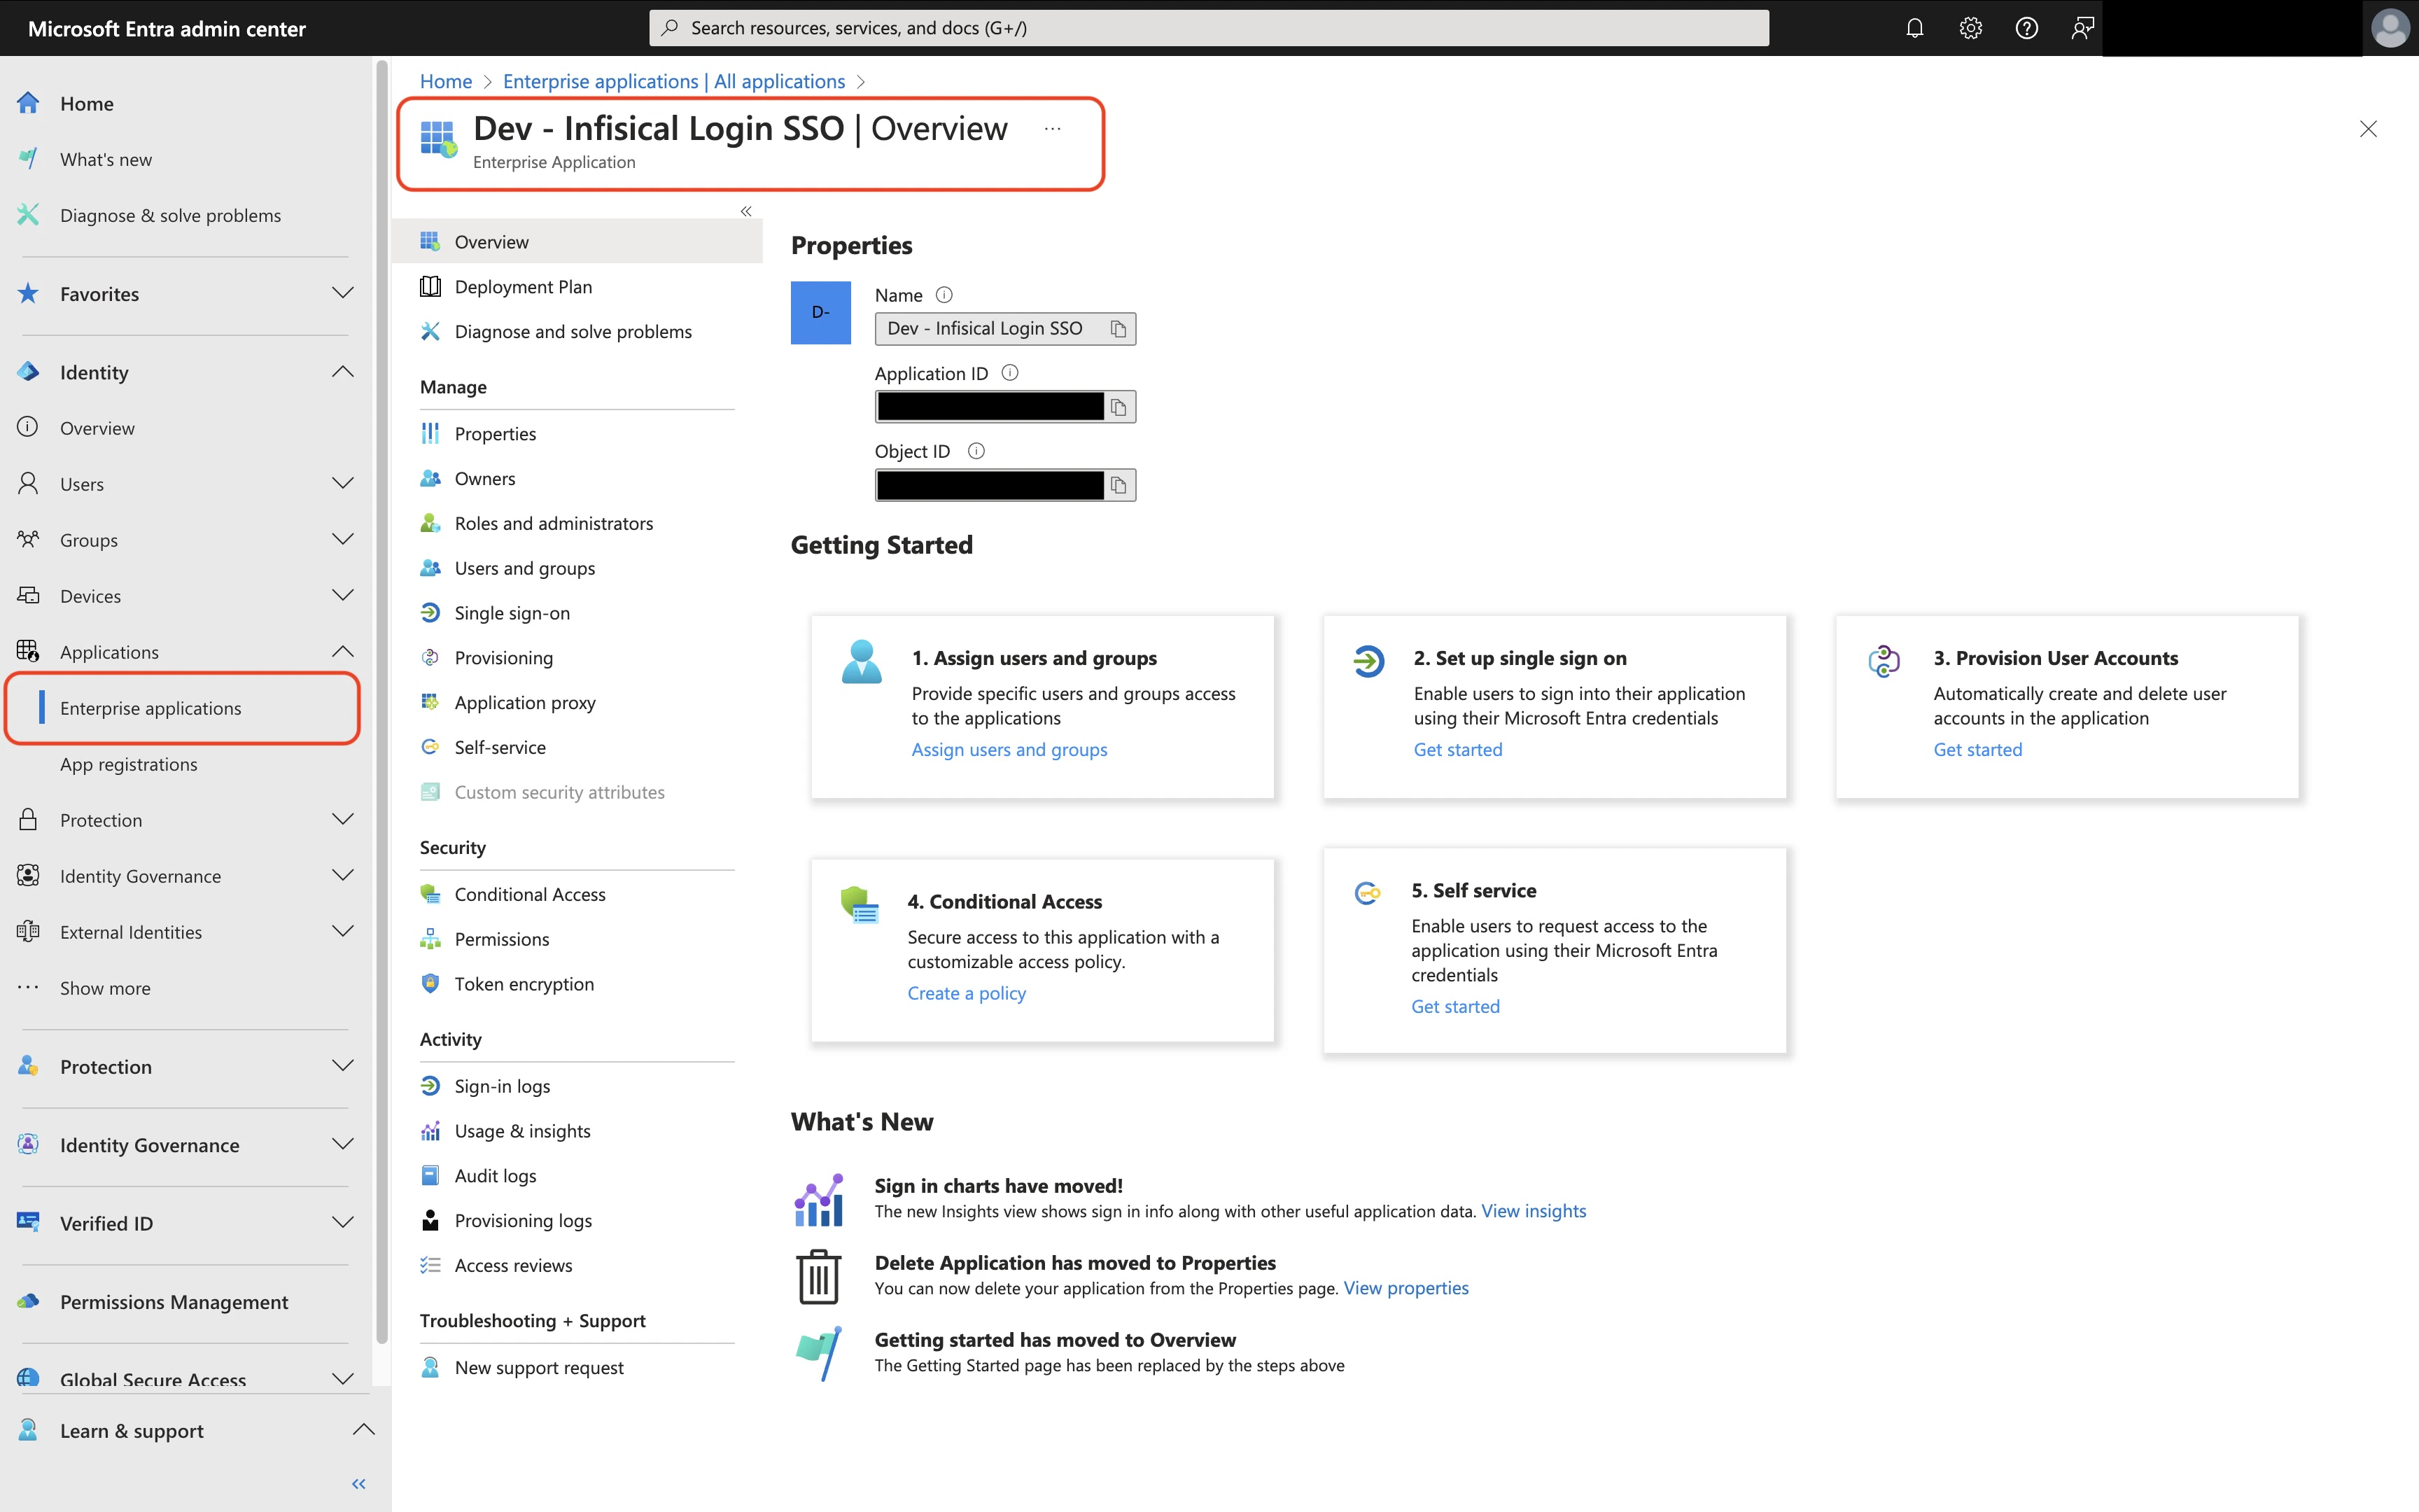Open the notifications bell icon

coord(1914,28)
